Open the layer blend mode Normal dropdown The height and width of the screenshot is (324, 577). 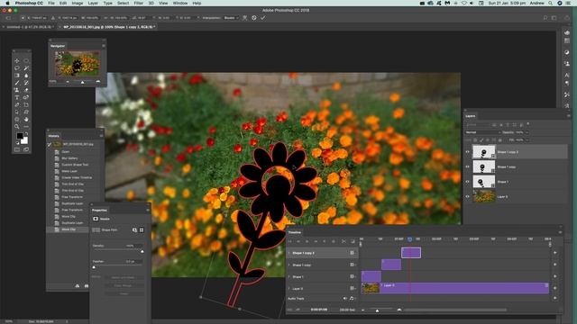coord(483,132)
